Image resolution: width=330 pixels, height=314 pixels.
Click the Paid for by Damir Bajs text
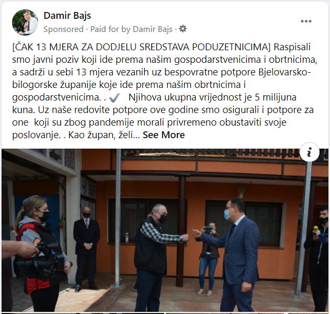(x=131, y=29)
